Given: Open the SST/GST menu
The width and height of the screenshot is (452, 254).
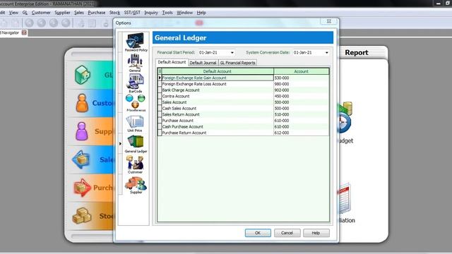Looking at the screenshot, I should tap(132, 13).
